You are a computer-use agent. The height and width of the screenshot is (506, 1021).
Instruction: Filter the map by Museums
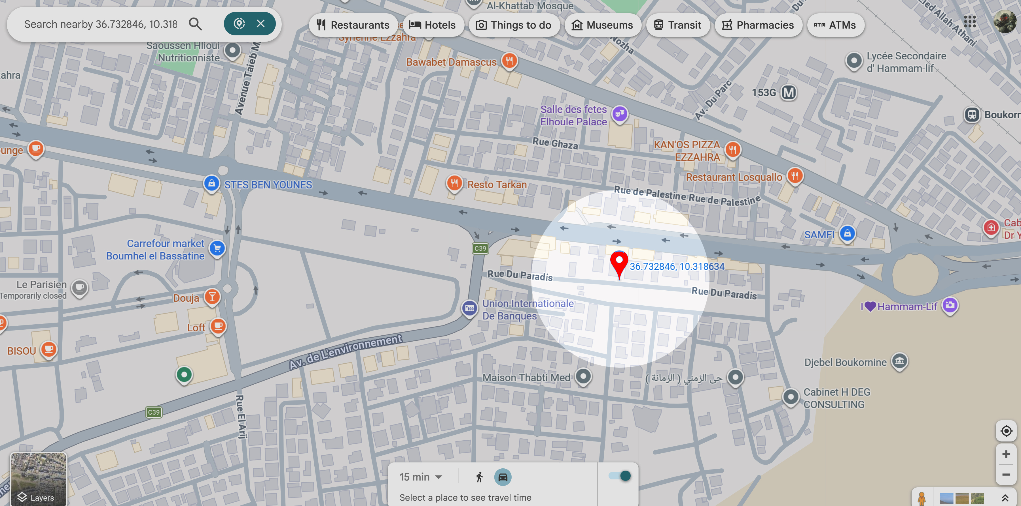tap(602, 25)
